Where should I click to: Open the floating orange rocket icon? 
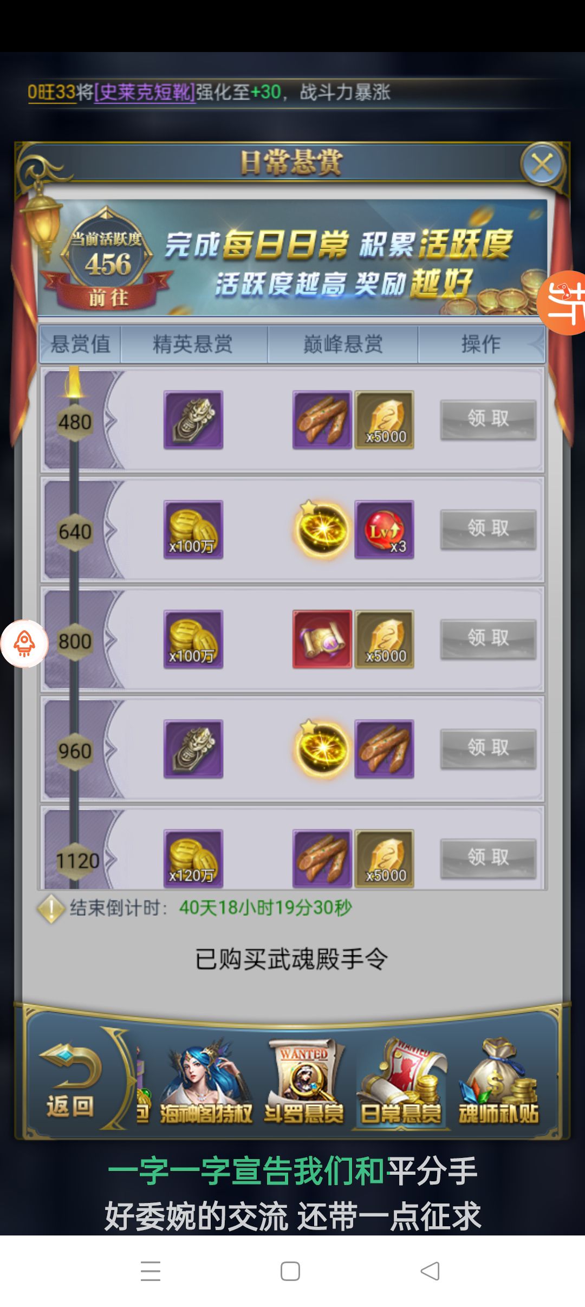click(24, 643)
